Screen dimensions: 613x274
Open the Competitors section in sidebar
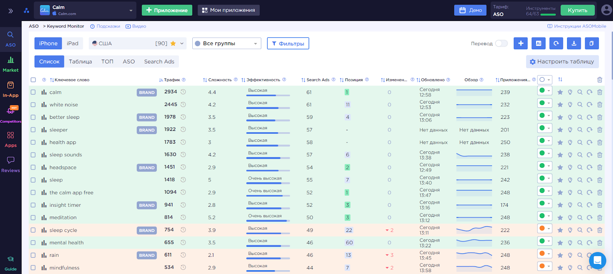coord(10,115)
